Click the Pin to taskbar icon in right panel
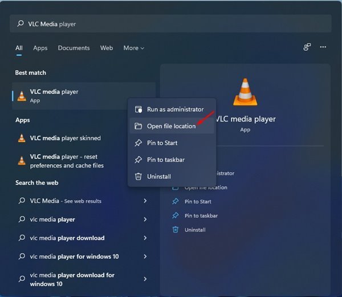The image size is (342, 297). pyautogui.click(x=176, y=215)
